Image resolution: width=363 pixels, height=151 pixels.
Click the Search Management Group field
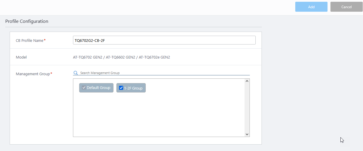coord(164,73)
